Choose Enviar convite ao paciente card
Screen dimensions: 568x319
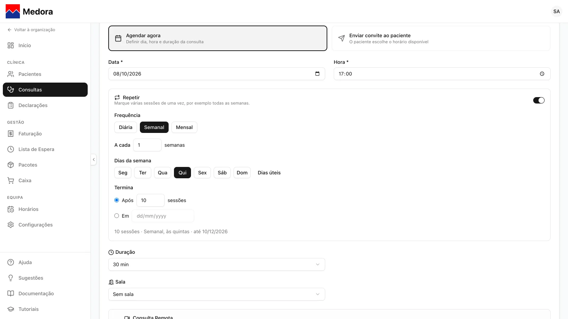point(441,38)
